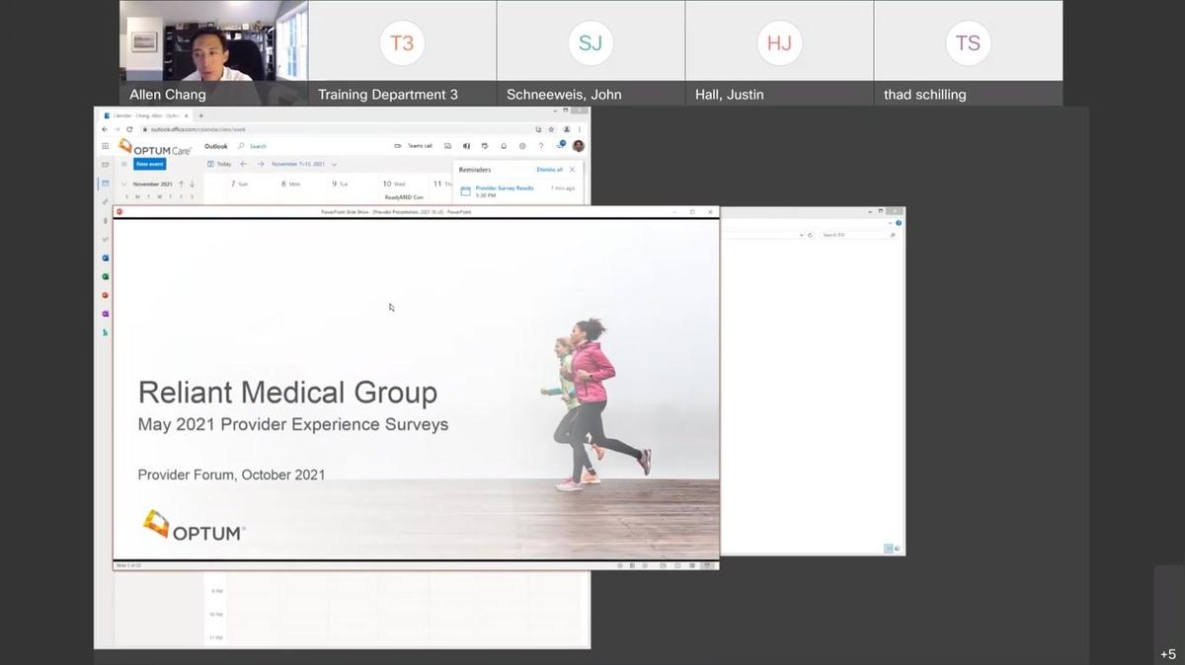Click the browser reload page icon

coord(129,129)
